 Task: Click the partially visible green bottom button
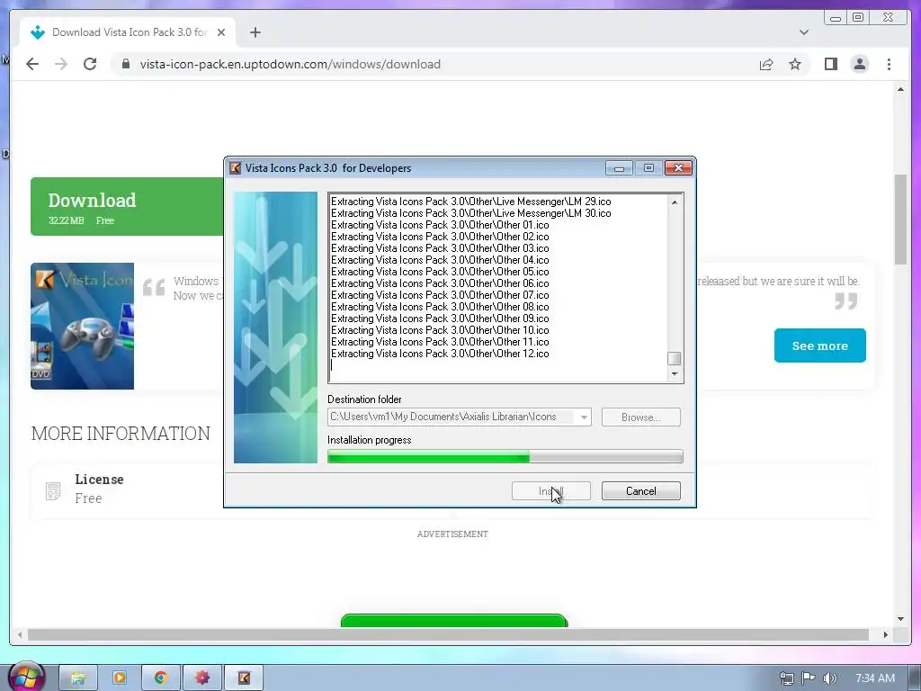coord(454,620)
